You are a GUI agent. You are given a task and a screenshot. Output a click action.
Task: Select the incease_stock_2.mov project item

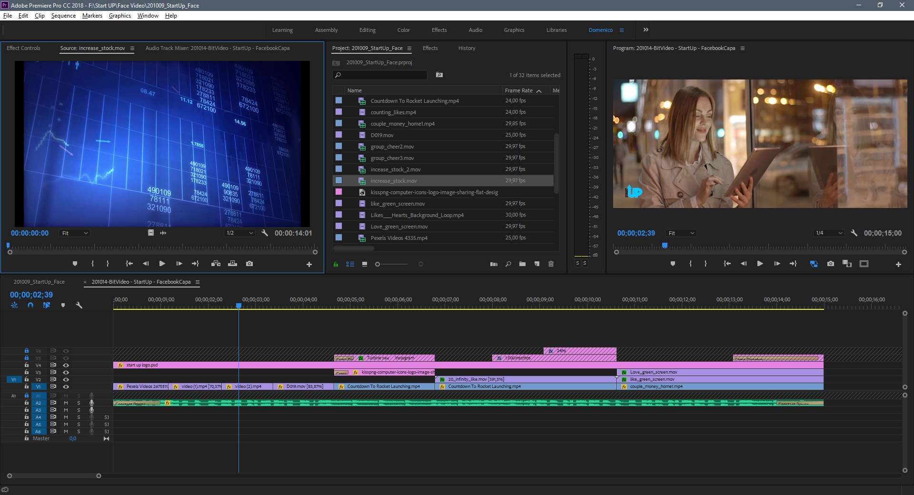(395, 169)
